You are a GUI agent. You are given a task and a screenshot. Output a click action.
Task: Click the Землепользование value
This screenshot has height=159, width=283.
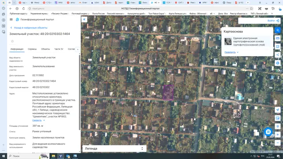[43, 66]
